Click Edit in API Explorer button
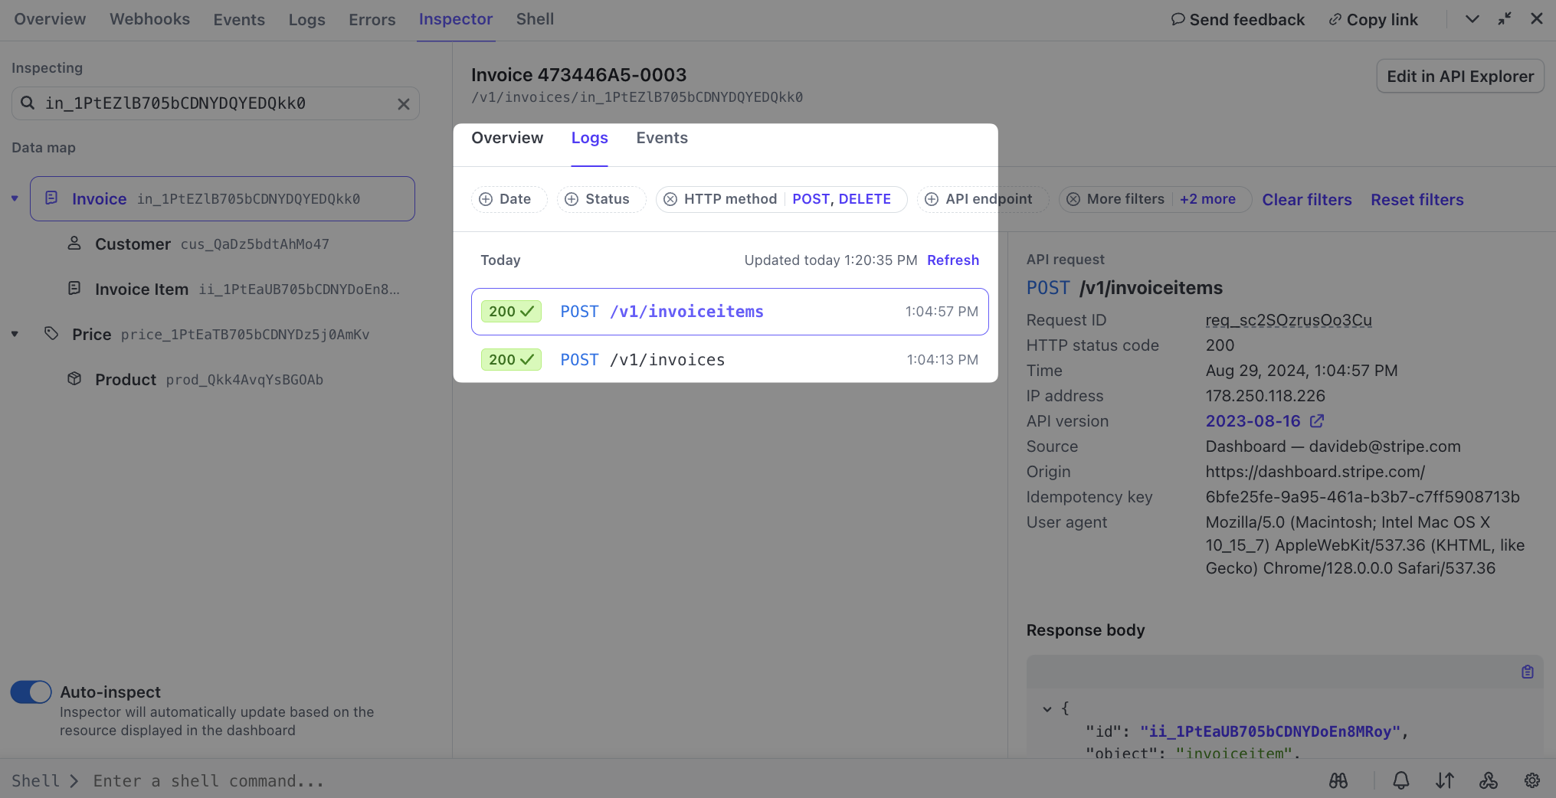 click(1459, 77)
